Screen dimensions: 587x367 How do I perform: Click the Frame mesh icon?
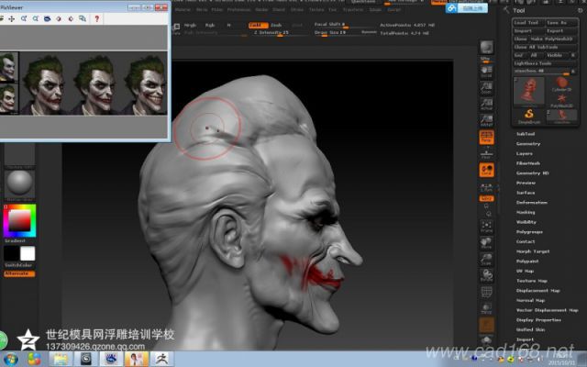(487, 227)
